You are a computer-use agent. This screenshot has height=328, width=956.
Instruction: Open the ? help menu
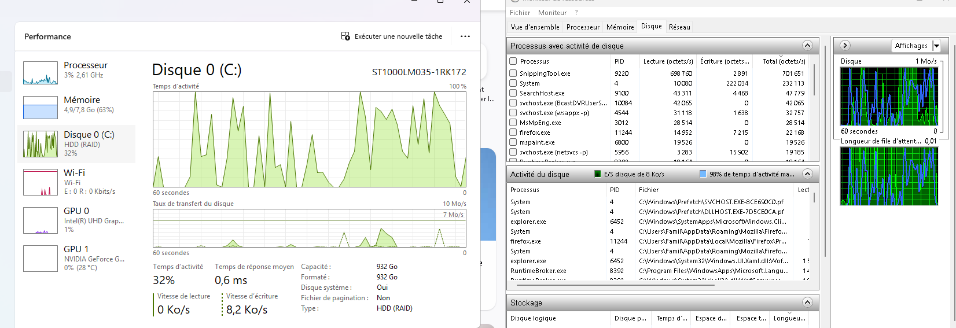[x=576, y=13]
